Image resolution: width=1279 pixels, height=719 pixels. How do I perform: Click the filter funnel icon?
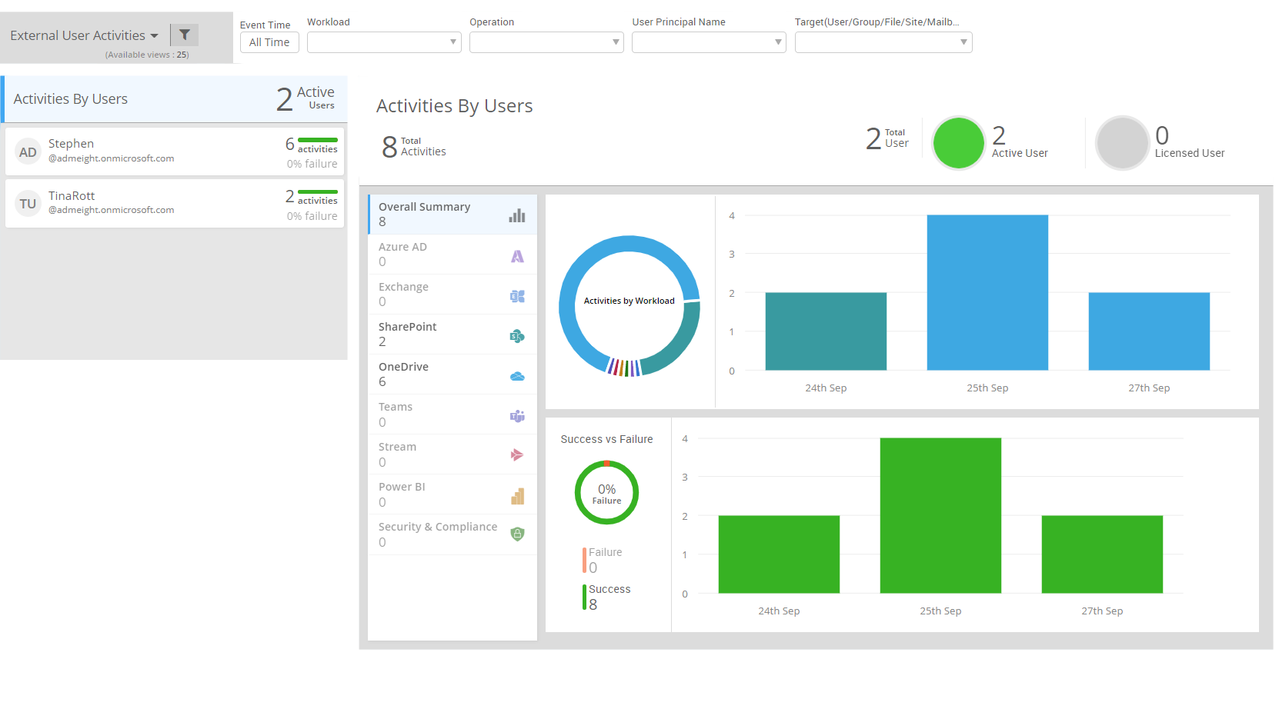(185, 35)
